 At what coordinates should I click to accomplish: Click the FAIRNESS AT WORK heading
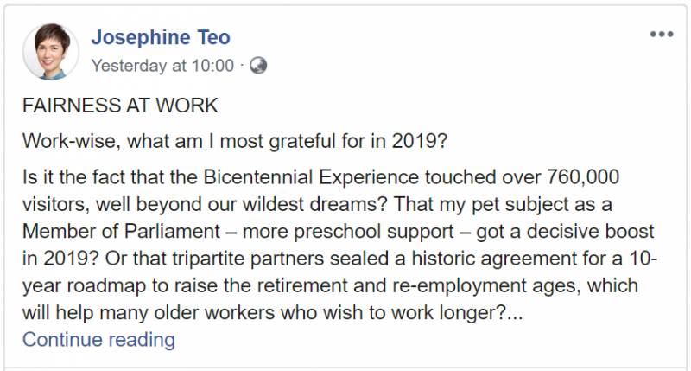(120, 106)
